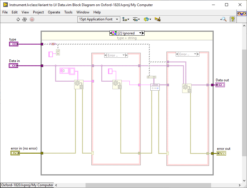247x188 pixels.
Task: Open the [2] Ignored case selector dropdown
Action: click(x=140, y=33)
